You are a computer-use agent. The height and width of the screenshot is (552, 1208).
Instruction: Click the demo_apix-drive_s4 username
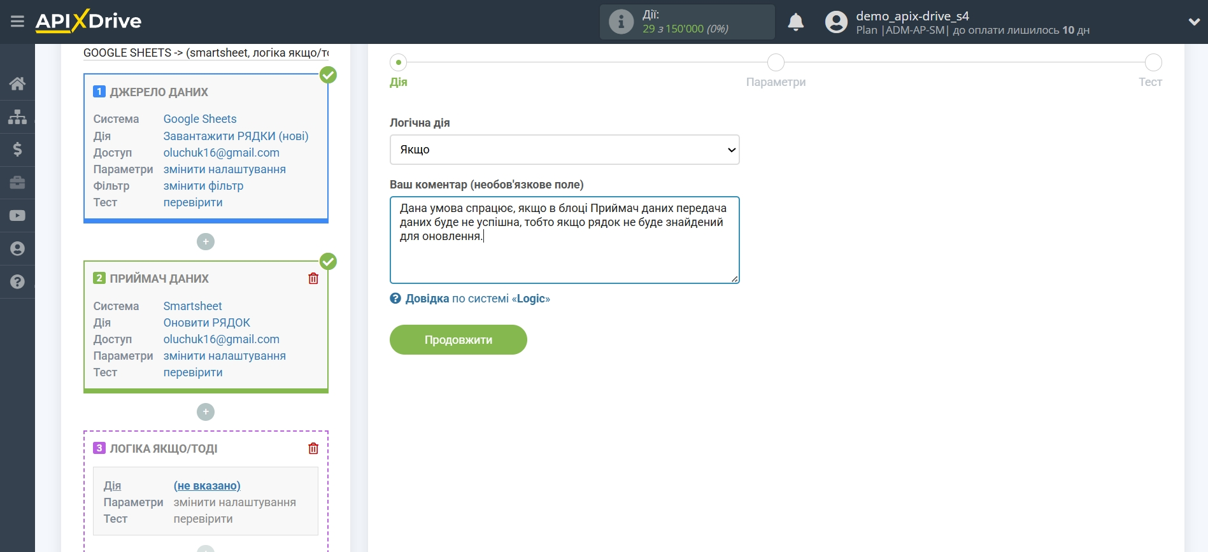[913, 16]
